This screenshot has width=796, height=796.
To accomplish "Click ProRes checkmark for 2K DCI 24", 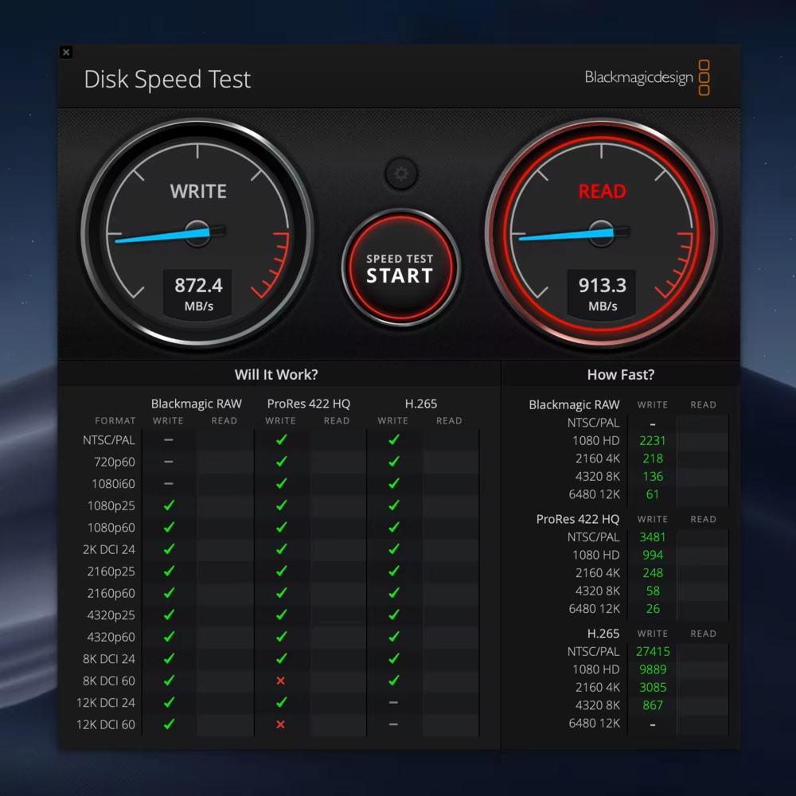I will click(x=281, y=548).
